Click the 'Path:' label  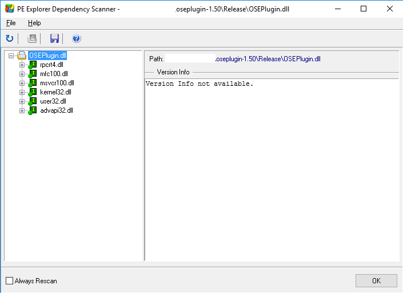(x=156, y=59)
